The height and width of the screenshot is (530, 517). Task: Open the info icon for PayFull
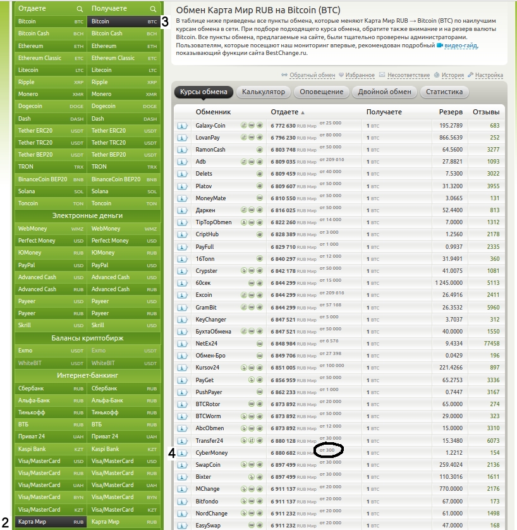click(182, 247)
